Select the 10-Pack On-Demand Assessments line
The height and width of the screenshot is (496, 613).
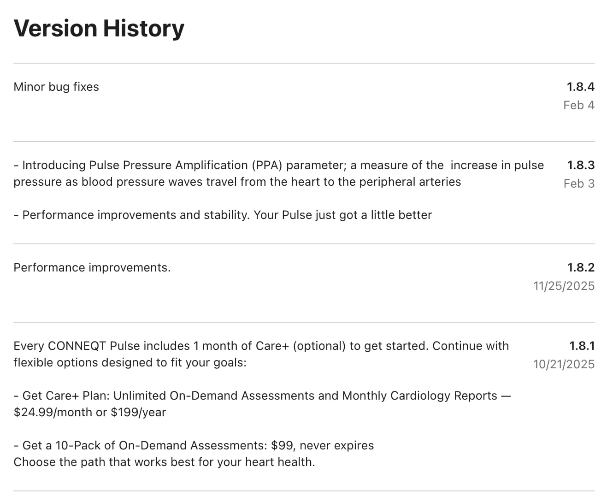pyautogui.click(x=194, y=445)
